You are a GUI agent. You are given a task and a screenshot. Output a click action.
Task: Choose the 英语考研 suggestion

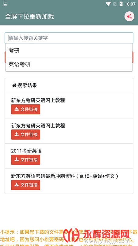[69, 64]
